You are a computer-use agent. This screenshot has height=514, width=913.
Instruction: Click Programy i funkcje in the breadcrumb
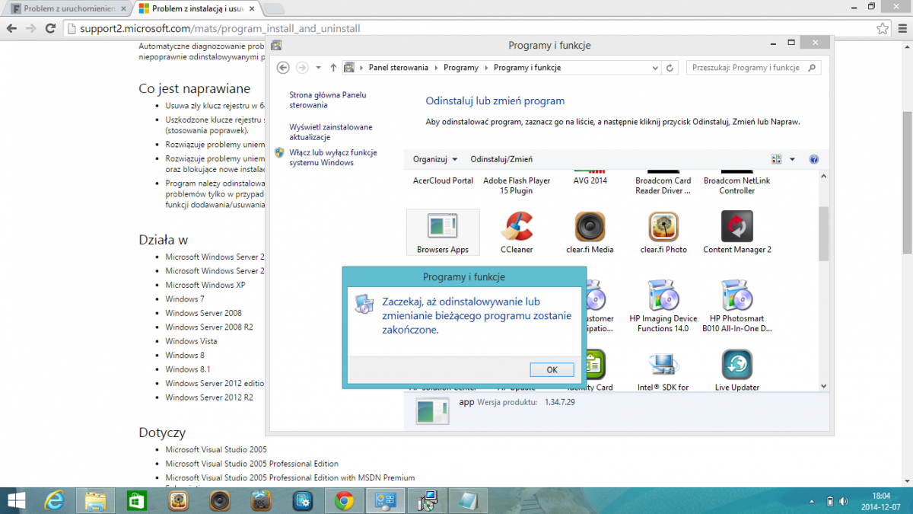[527, 68]
